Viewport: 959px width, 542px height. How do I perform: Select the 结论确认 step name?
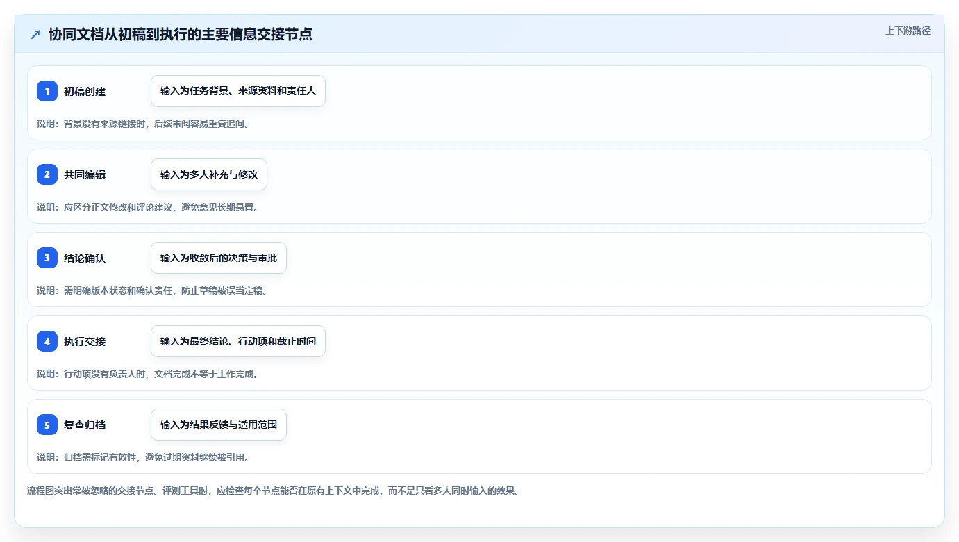point(85,258)
